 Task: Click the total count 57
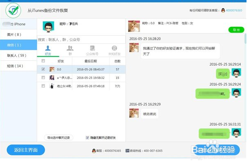point(117,69)
